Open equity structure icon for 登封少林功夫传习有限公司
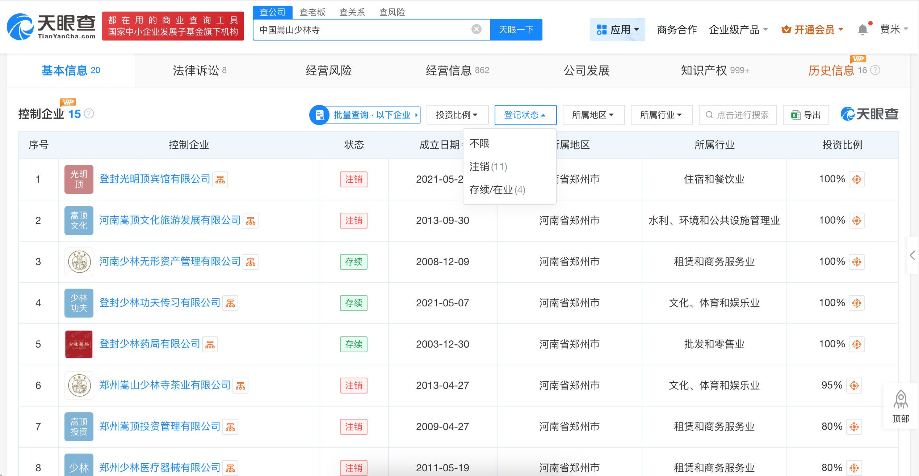 click(x=230, y=303)
